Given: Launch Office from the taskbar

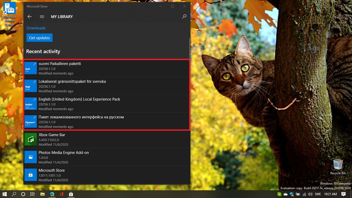Looking at the screenshot, I should (61, 194).
